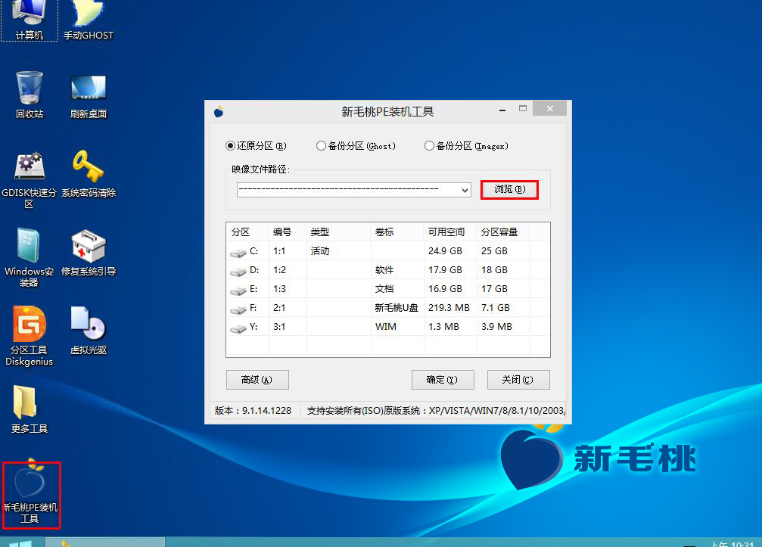
Task: Select the 系统密码清除 key icon
Action: [x=88, y=174]
